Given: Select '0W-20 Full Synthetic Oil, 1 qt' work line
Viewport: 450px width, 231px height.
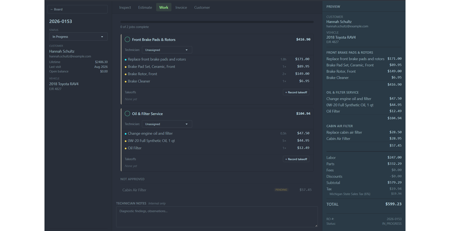Looking at the screenshot, I should [217, 141].
